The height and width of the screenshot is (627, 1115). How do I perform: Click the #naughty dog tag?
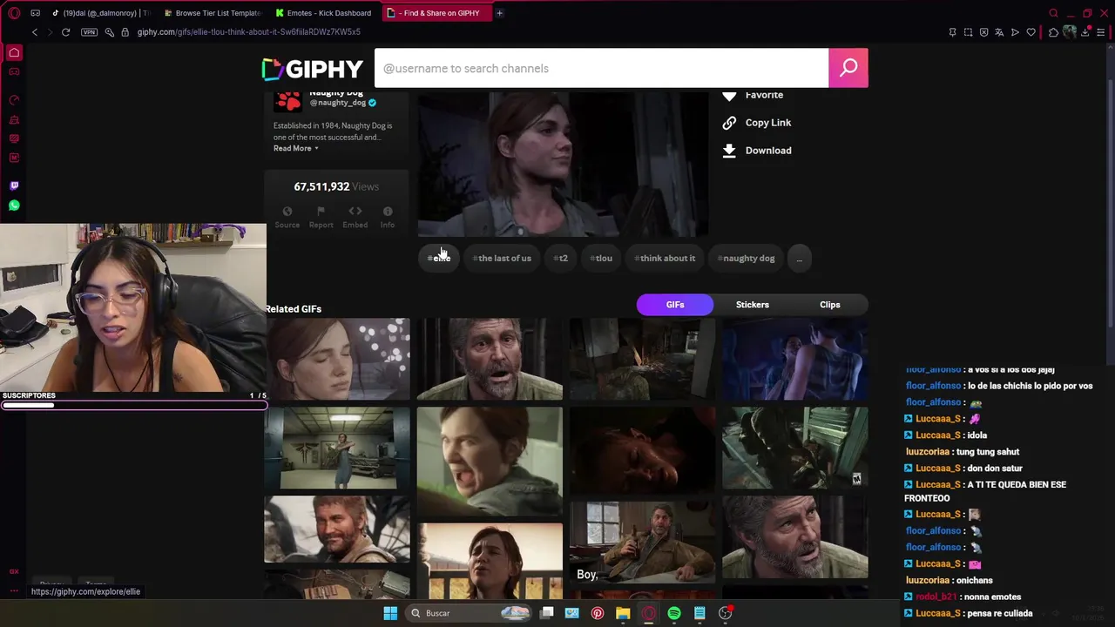[x=747, y=258]
